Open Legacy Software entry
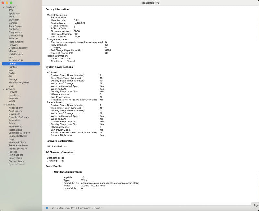 tap(18, 136)
